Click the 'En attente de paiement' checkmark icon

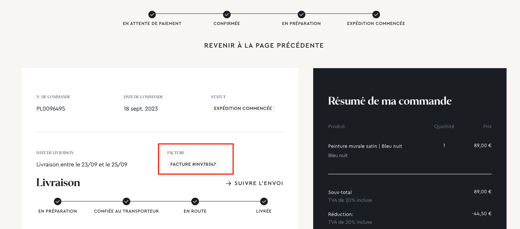(x=152, y=15)
